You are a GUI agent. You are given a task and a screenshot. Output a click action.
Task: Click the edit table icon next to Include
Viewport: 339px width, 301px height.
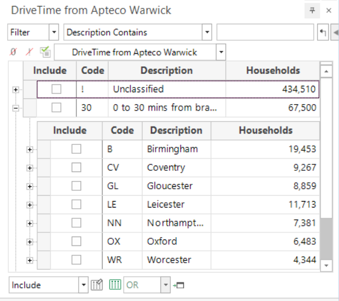pyautogui.click(x=96, y=285)
